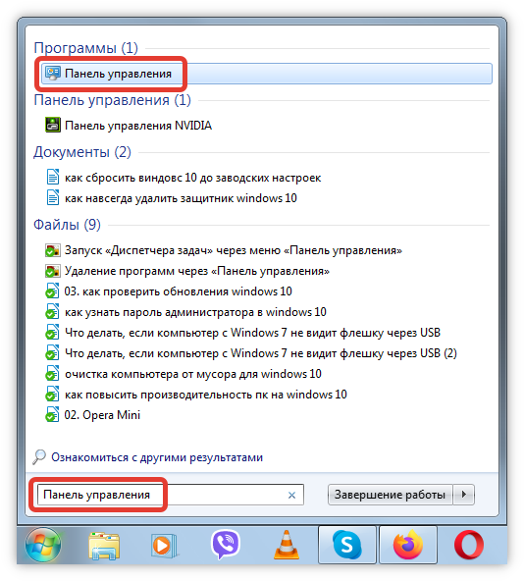
Task: Open Панель управления NVIDIA result
Action: (137, 126)
